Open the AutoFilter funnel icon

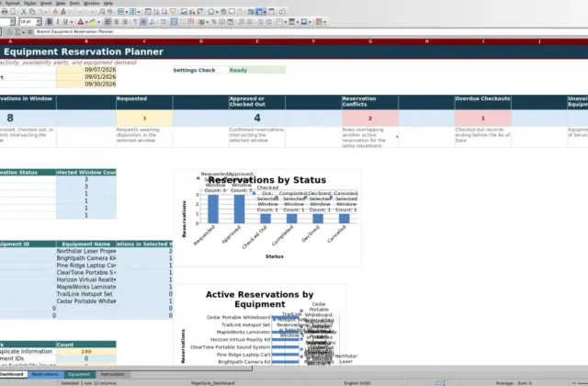(173, 12)
